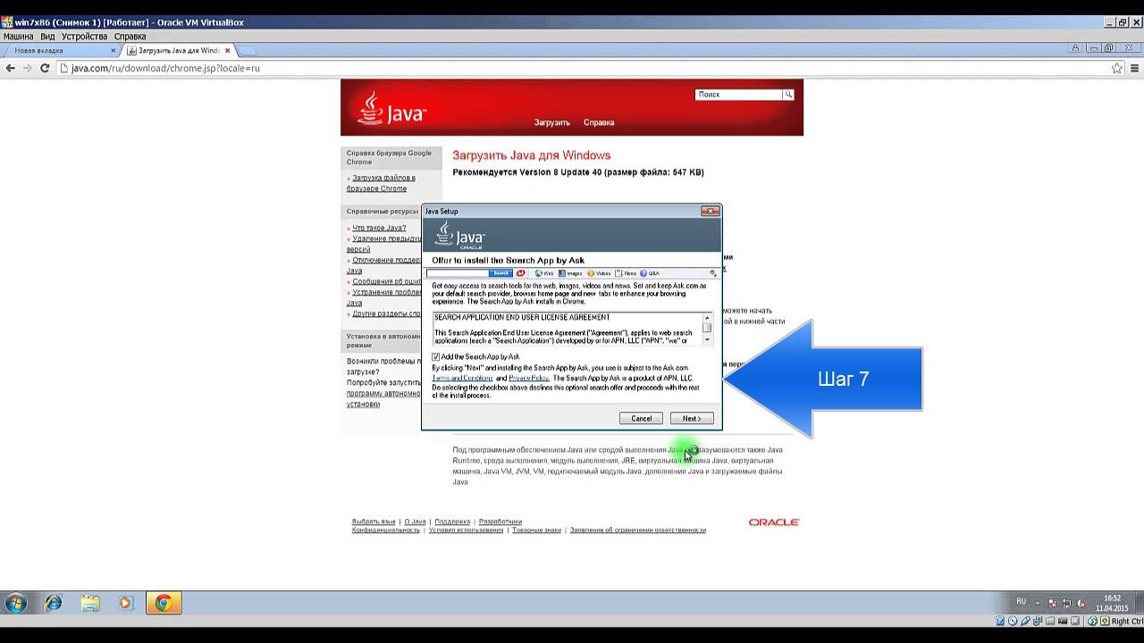Open the Terms and Conditions link
Screen dimensions: 1144x643
pos(462,378)
